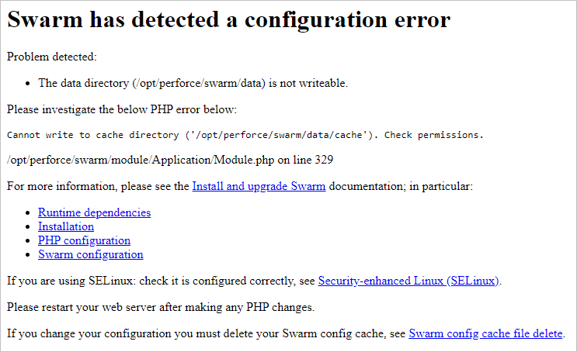Click the 'Problem detected:' text
The height and width of the screenshot is (352, 577).
[52, 57]
